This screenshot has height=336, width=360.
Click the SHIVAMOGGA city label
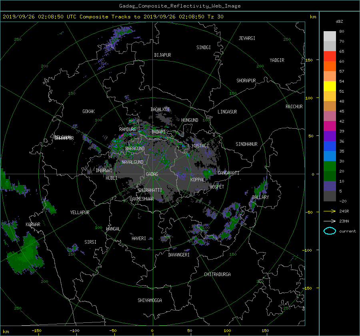[150, 300]
